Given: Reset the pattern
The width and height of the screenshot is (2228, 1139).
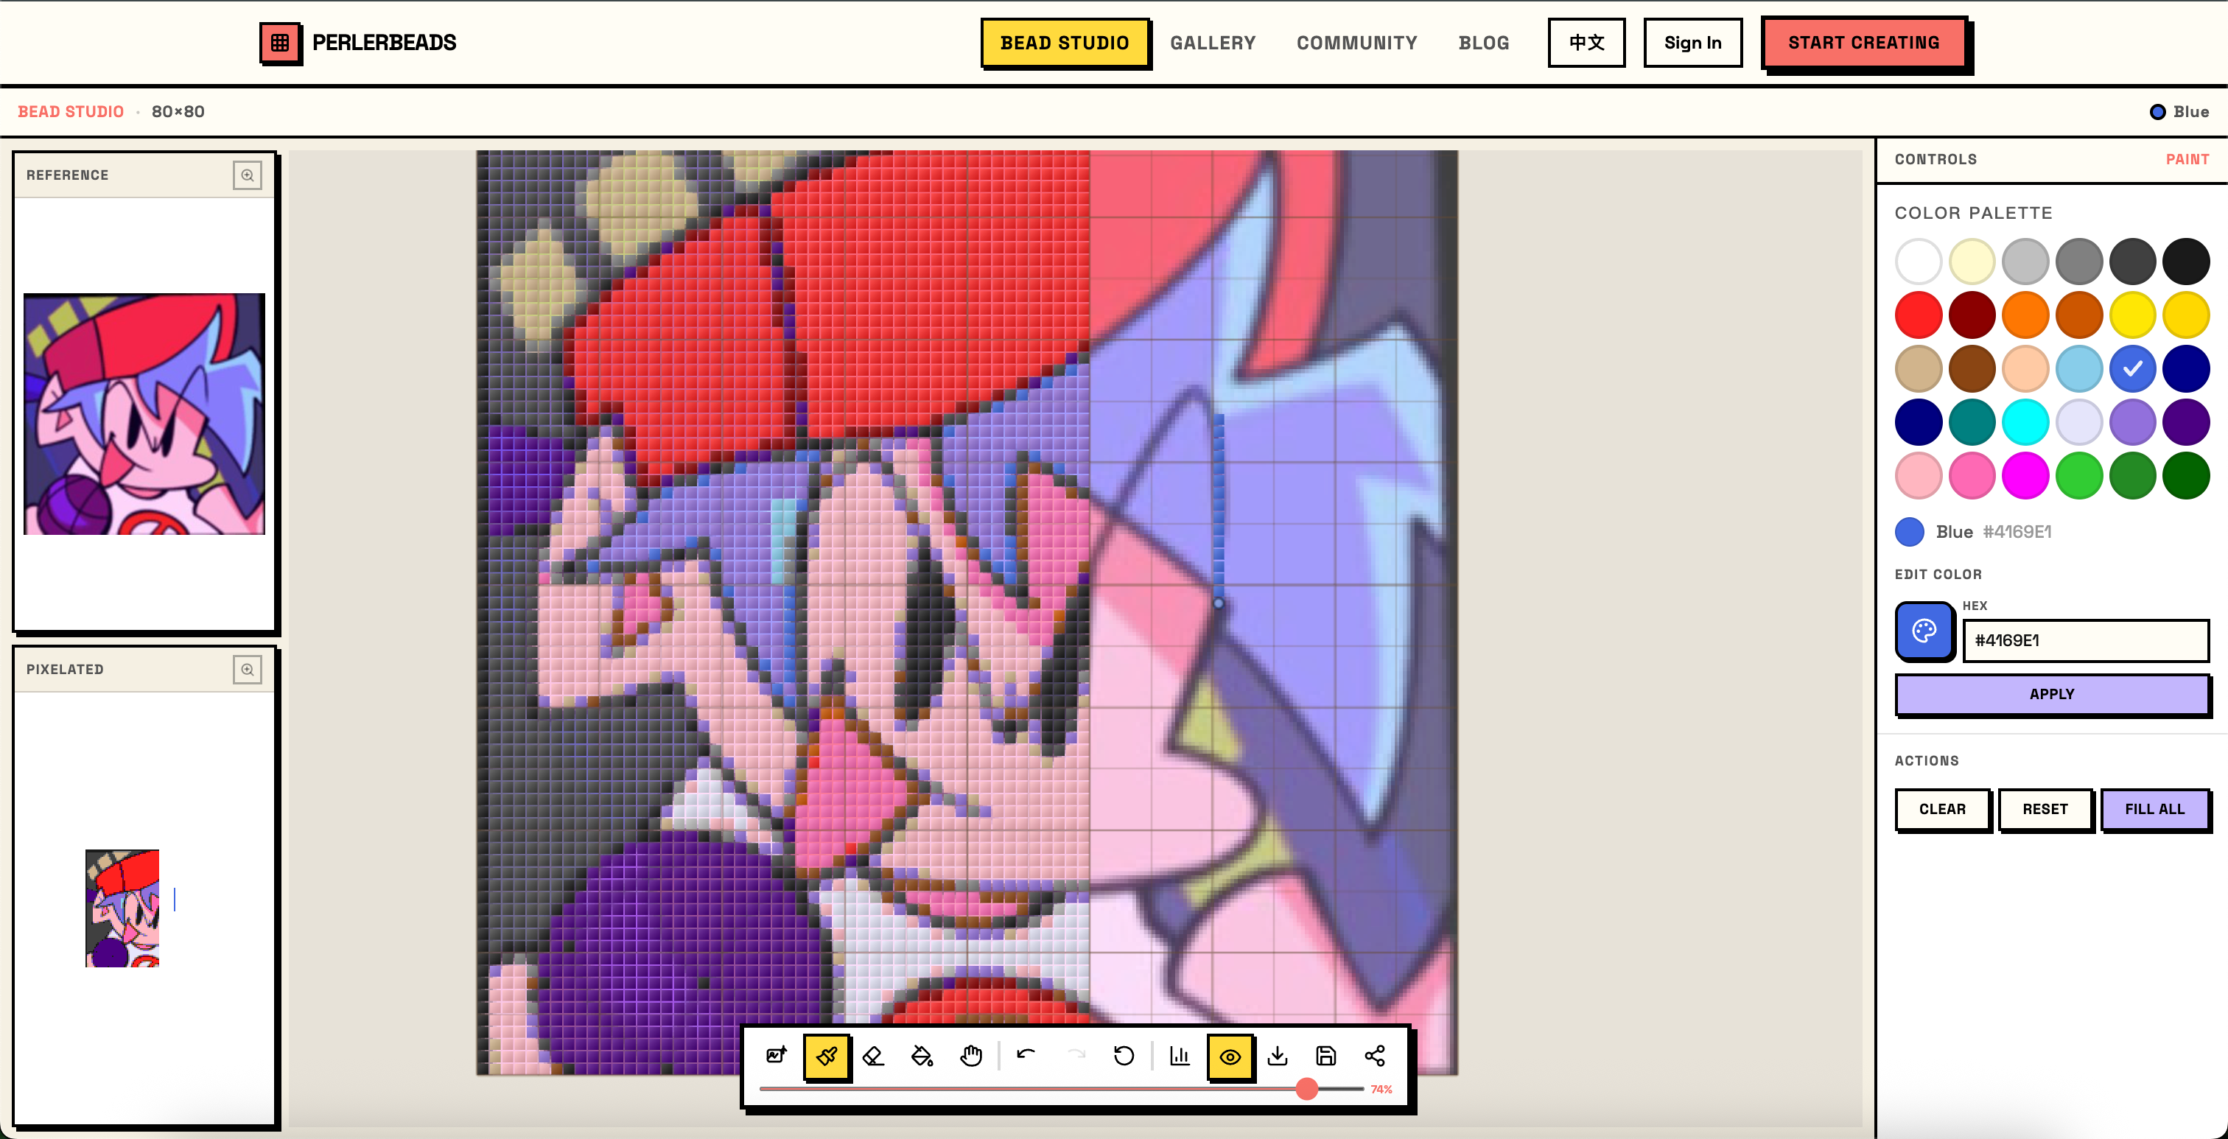Looking at the screenshot, I should click(x=2045, y=809).
